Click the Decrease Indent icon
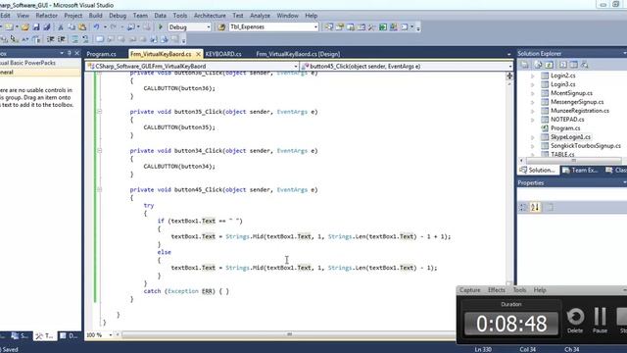The width and height of the screenshot is (627, 353). pyautogui.click(x=50, y=39)
